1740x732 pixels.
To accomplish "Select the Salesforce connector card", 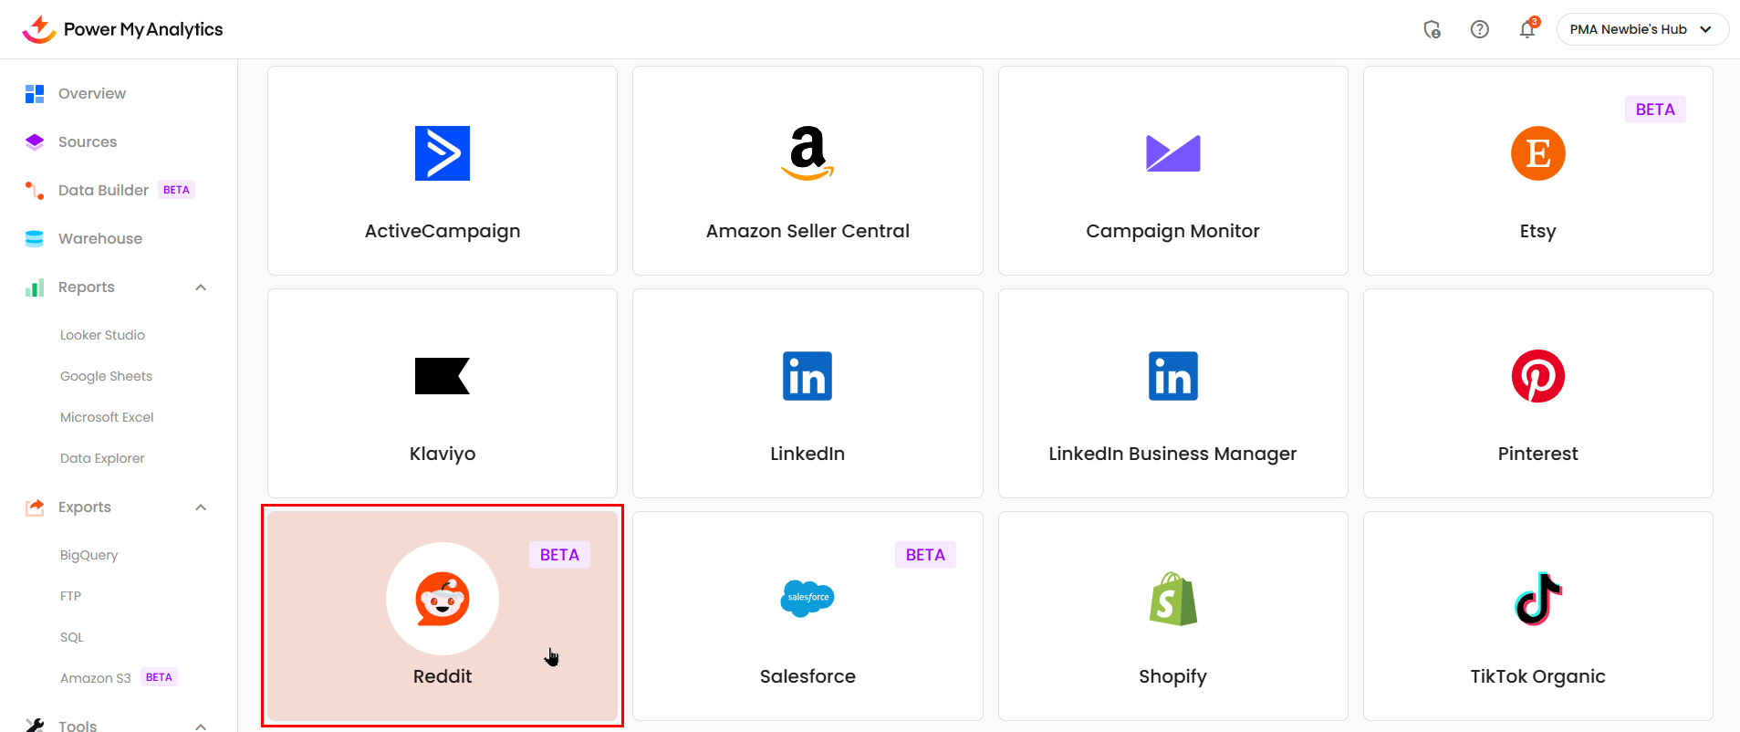I will pos(807,616).
